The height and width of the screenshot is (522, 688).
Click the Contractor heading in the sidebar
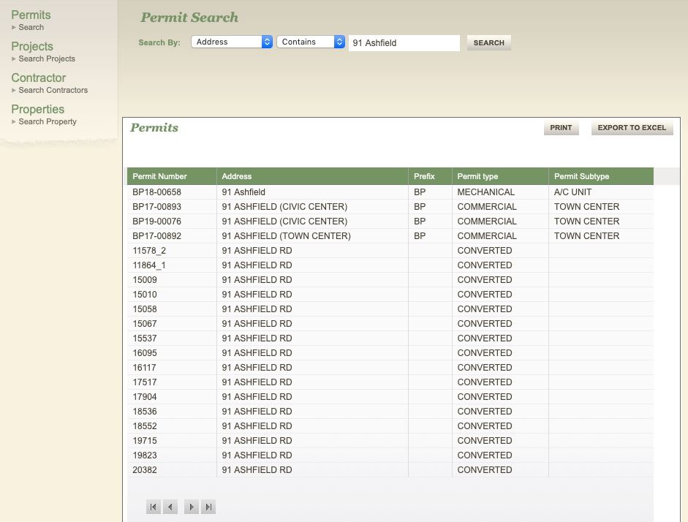38,77
